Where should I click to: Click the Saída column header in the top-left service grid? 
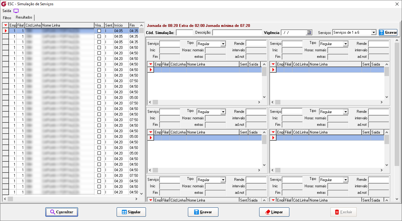pyautogui.click(x=254, y=64)
